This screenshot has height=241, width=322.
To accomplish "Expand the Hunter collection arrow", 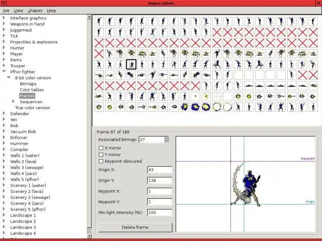I will (x=4, y=48).
